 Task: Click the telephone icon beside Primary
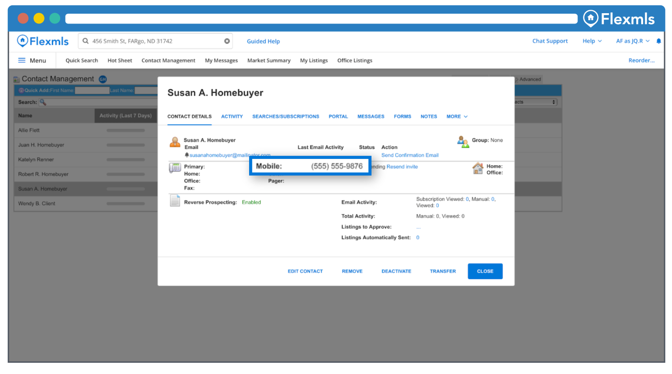coord(175,168)
